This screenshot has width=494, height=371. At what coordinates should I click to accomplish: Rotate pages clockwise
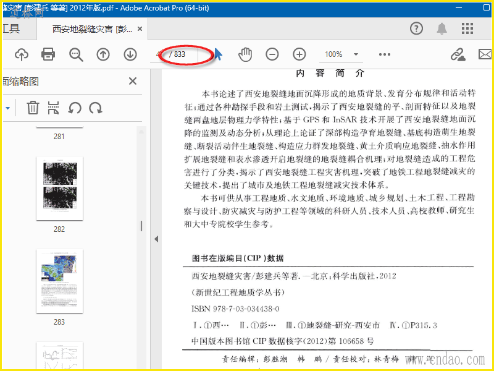pos(96,108)
